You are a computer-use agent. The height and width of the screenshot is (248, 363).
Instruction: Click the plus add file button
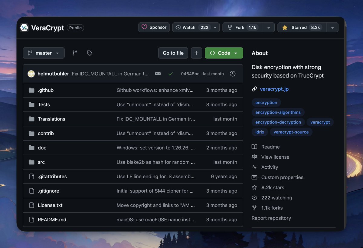196,53
